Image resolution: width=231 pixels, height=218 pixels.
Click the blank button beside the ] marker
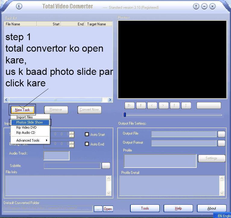209,105
